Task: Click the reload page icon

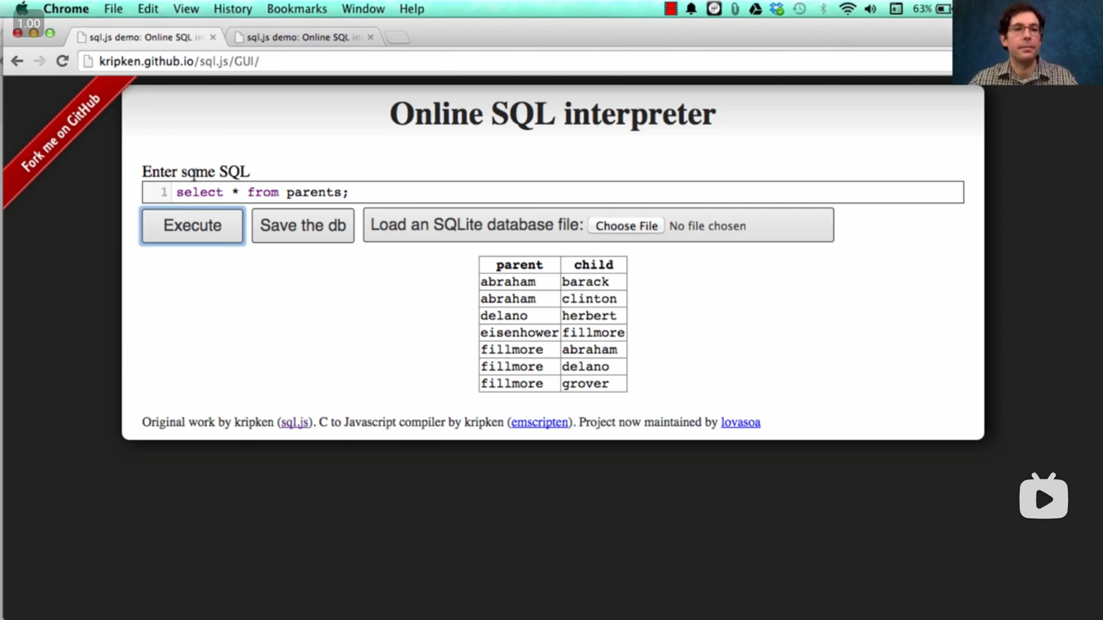Action: click(63, 61)
